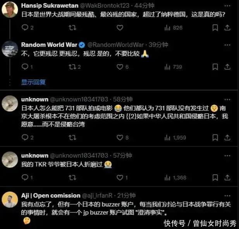Reply to Hansip Sukrawetan's tweet
The image size is (239, 229).
coord(28,28)
